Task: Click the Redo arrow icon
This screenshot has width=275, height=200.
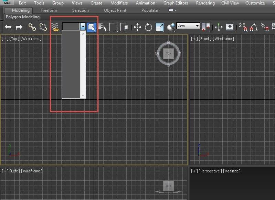Action: tap(19, 27)
